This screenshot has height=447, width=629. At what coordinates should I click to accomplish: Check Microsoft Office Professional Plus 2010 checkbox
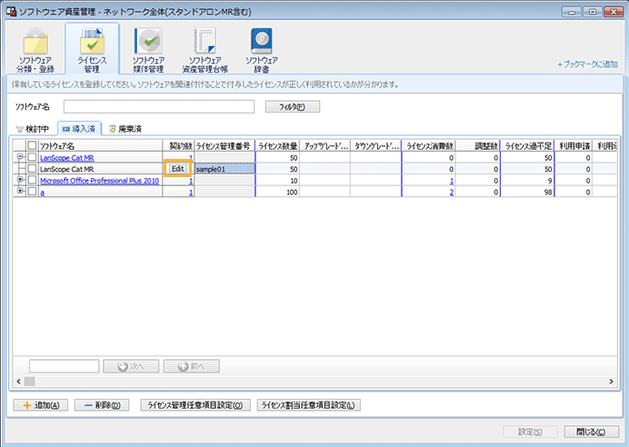[32, 180]
